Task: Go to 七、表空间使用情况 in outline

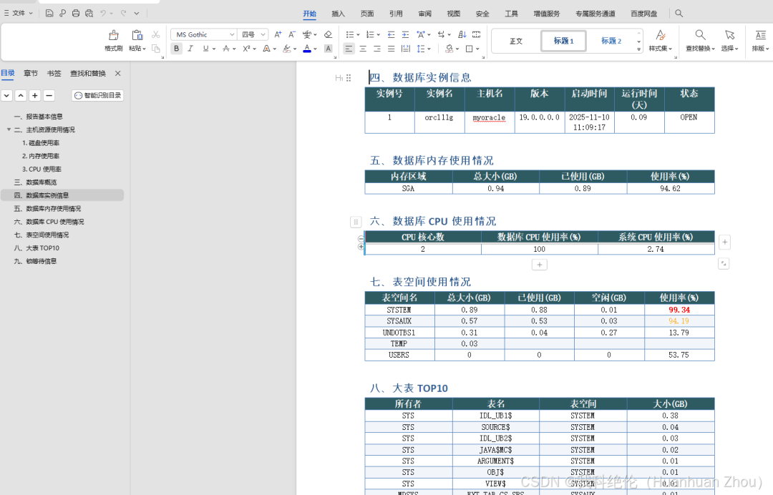Action: pos(42,235)
